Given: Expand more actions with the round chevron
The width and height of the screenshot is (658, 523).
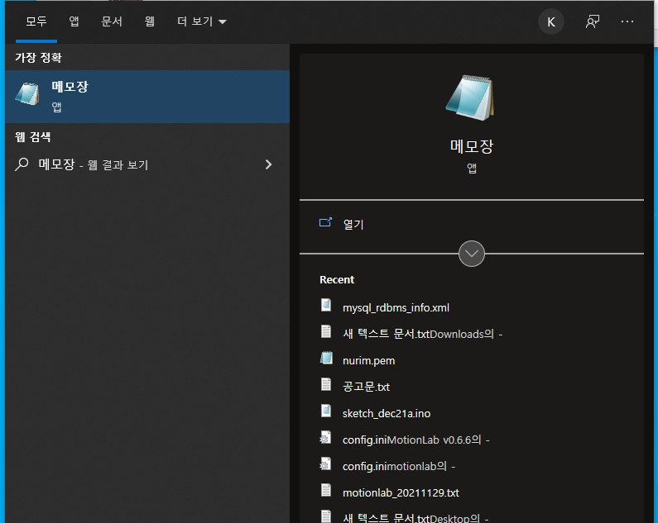Looking at the screenshot, I should tap(472, 254).
